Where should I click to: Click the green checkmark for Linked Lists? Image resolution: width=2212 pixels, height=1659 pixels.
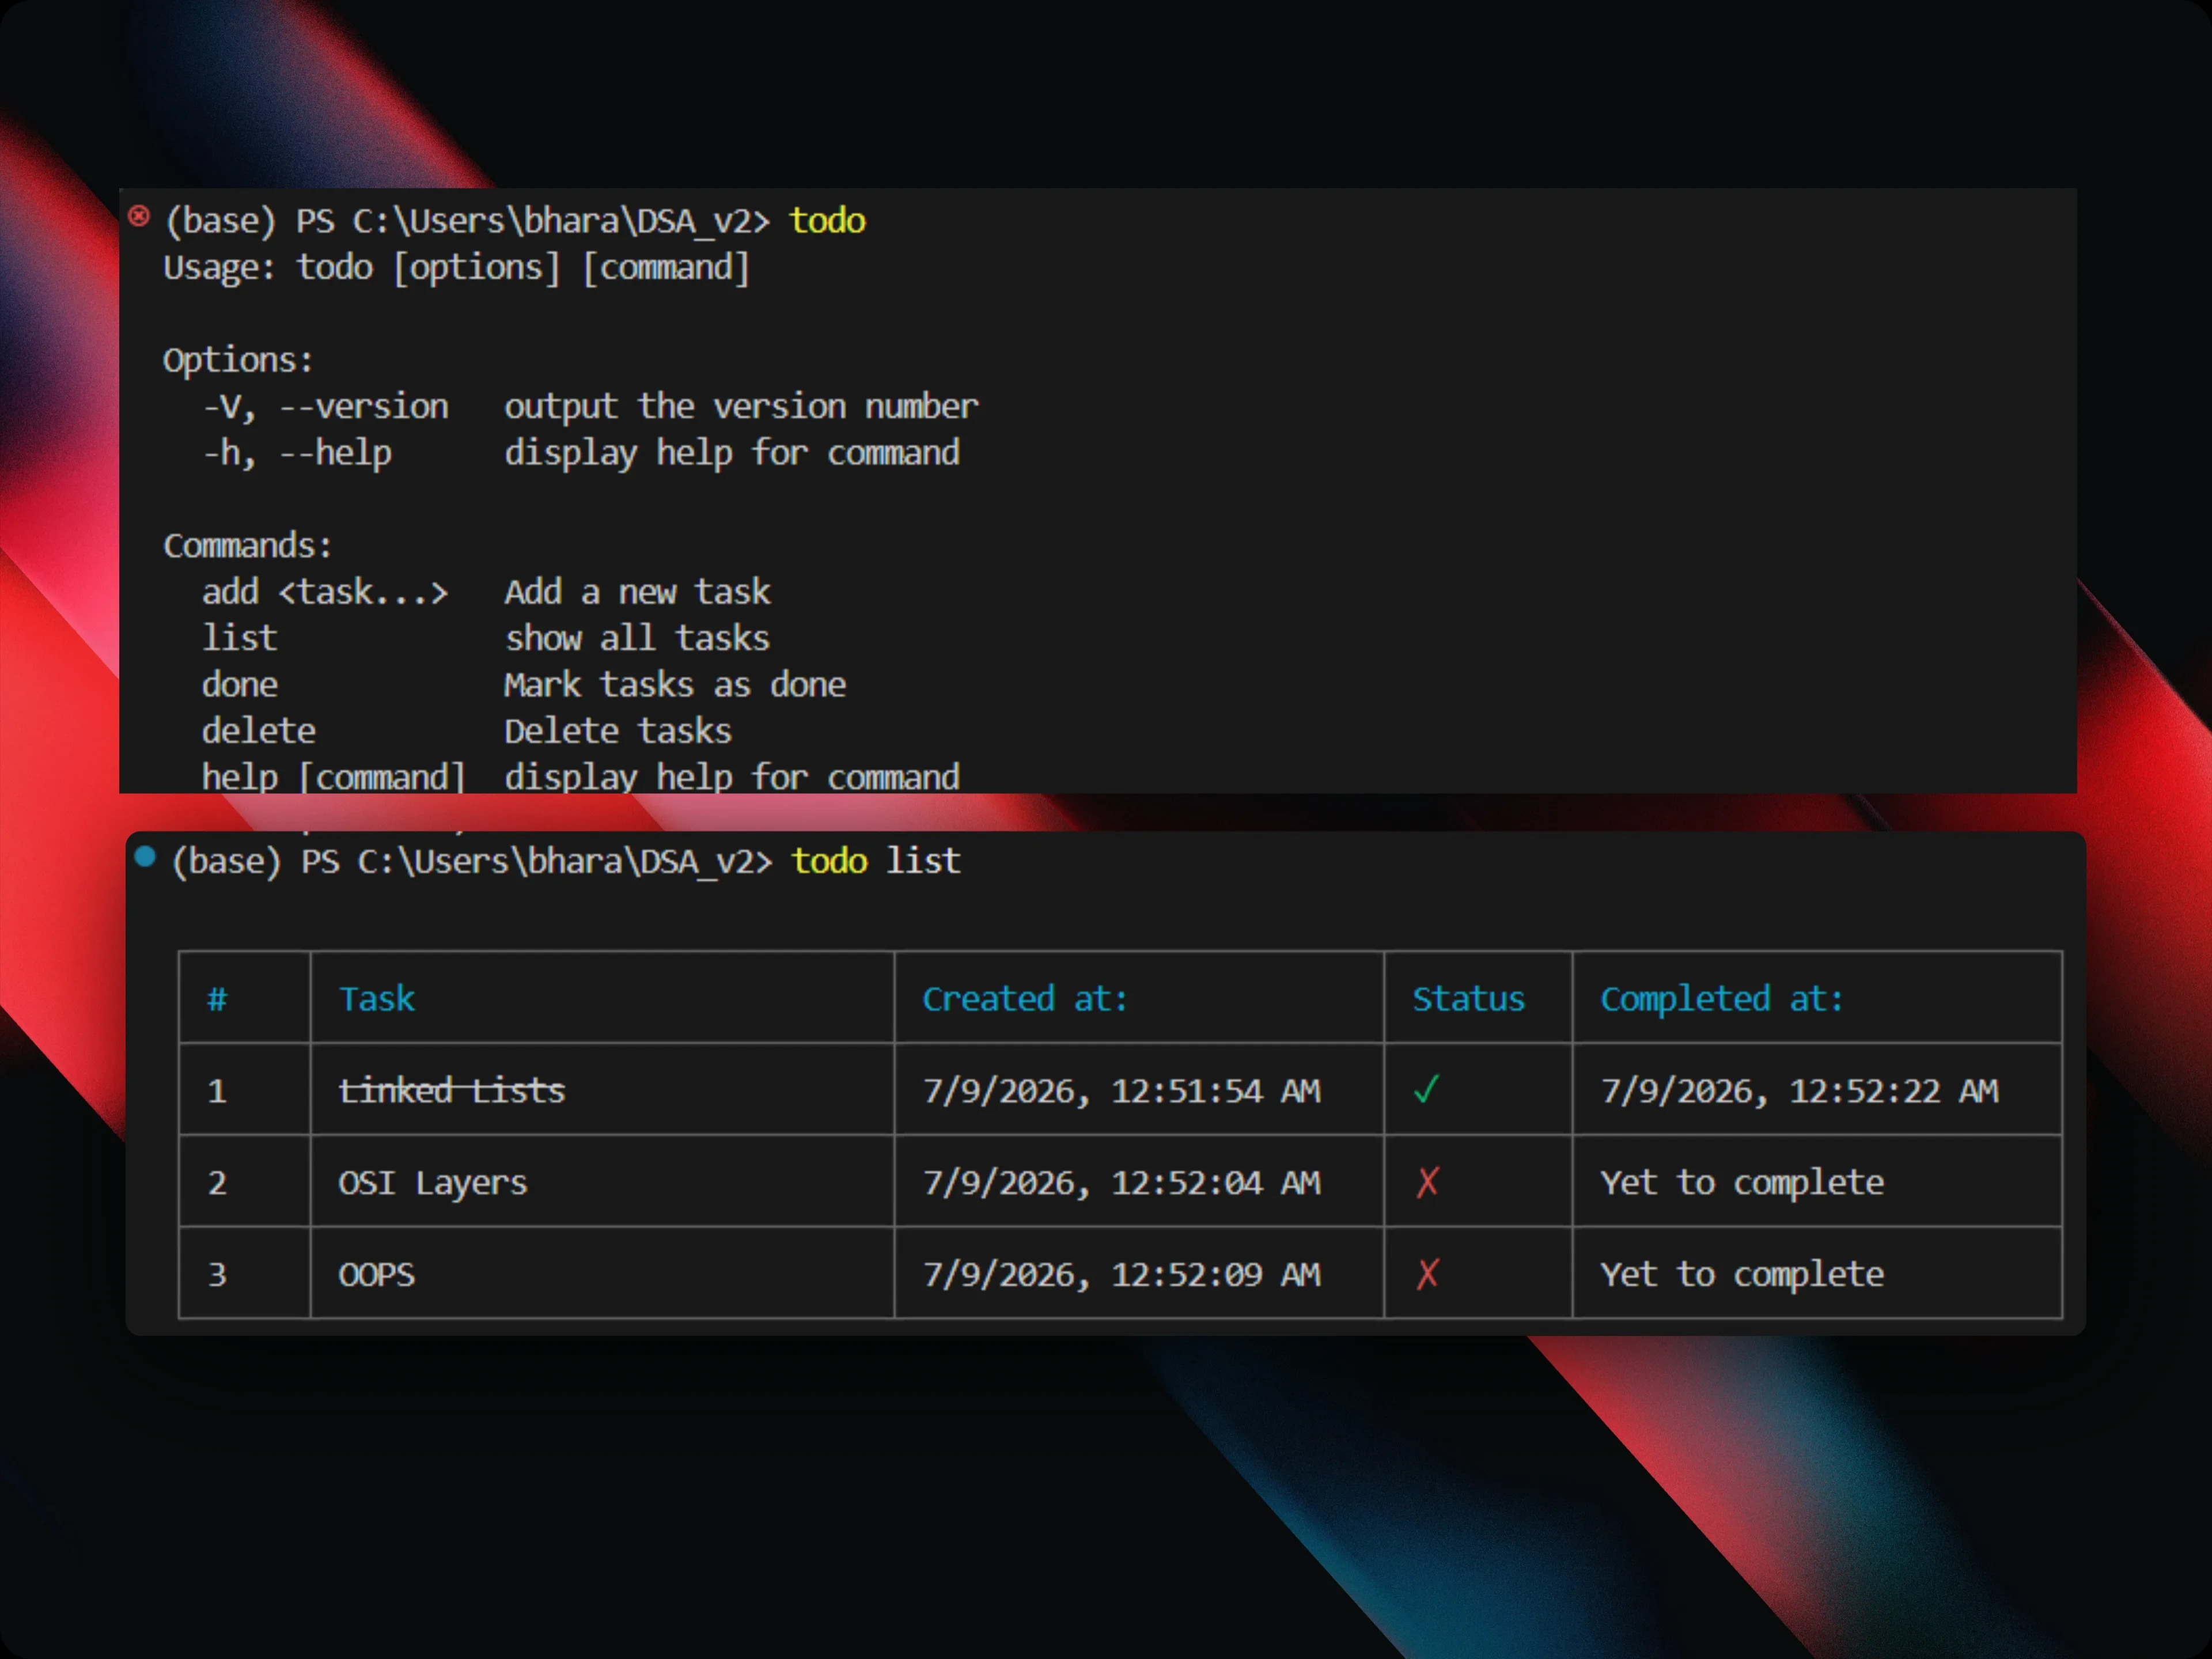pyautogui.click(x=1427, y=1089)
